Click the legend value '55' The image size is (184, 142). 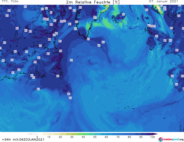coord(95,137)
